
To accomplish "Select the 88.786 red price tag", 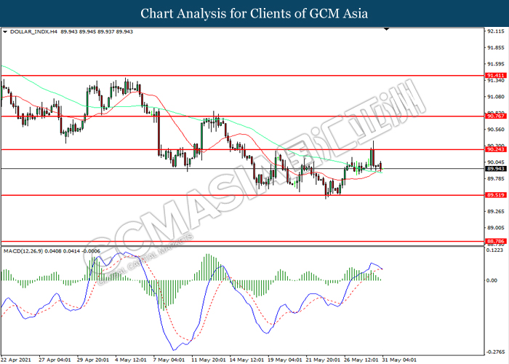I will pyautogui.click(x=496, y=241).
